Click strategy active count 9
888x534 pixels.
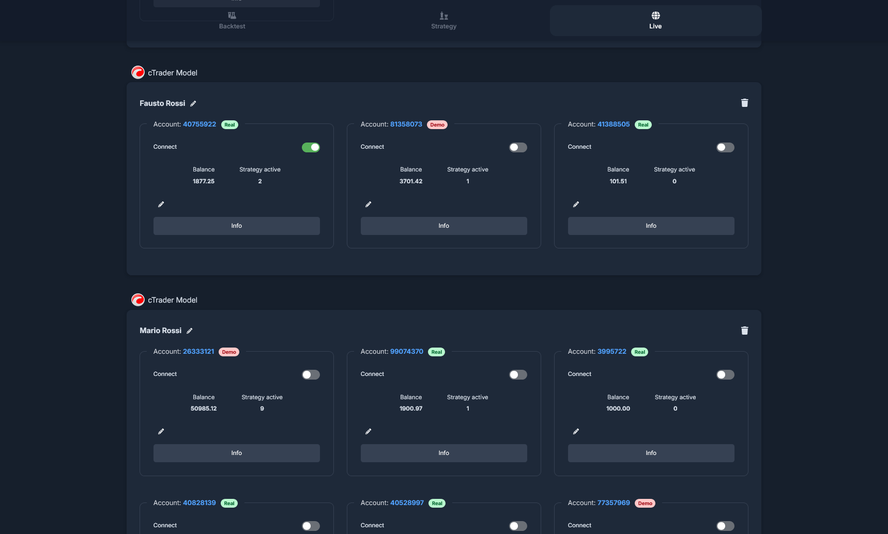pos(262,409)
